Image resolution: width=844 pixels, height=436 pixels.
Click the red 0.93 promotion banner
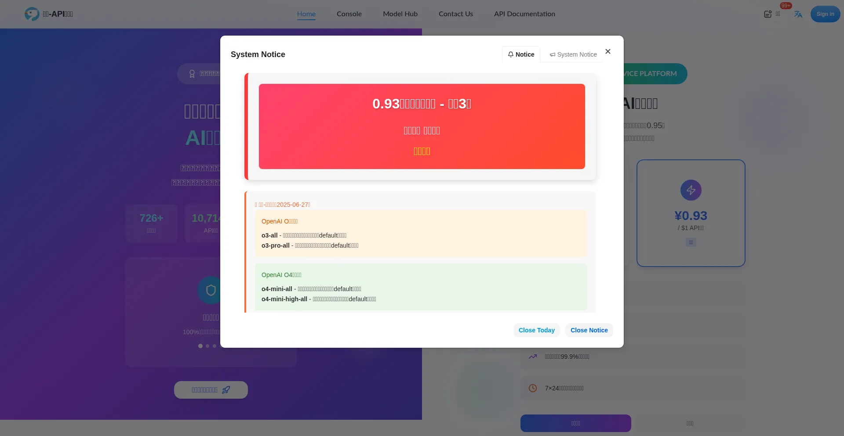point(422,126)
